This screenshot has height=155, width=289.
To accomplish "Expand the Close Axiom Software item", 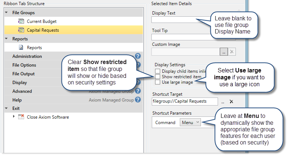I will click(14, 117).
